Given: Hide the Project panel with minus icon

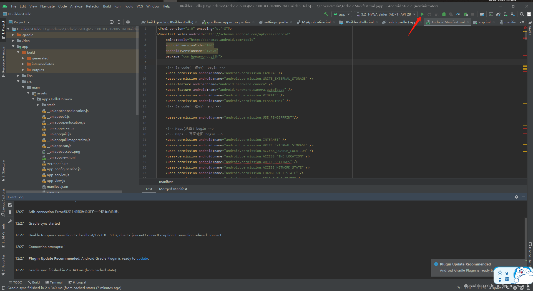Looking at the screenshot, I should click(x=135, y=22).
